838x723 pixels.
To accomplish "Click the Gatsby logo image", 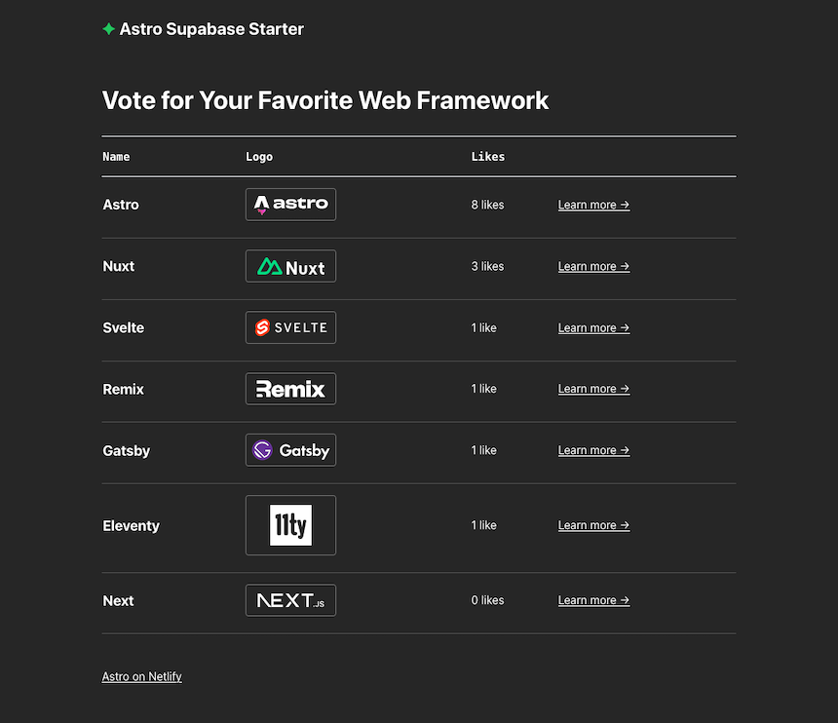I will (290, 450).
